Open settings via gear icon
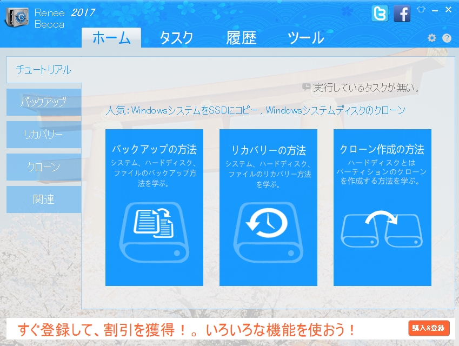The width and height of the screenshot is (459, 346). tap(432, 38)
